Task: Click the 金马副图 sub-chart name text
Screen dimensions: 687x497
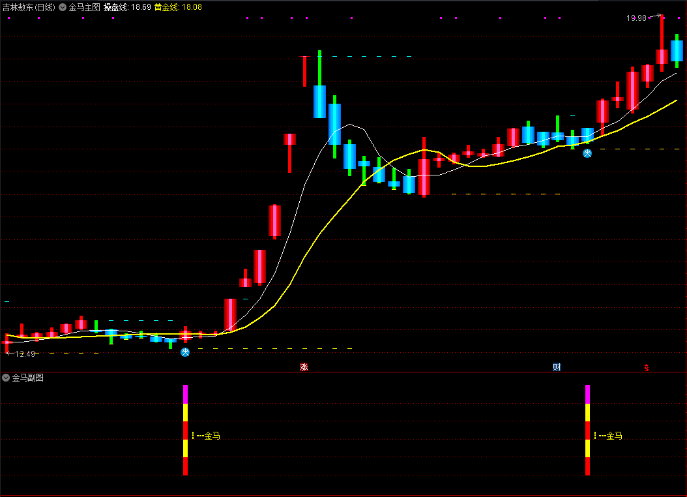Action: point(28,378)
